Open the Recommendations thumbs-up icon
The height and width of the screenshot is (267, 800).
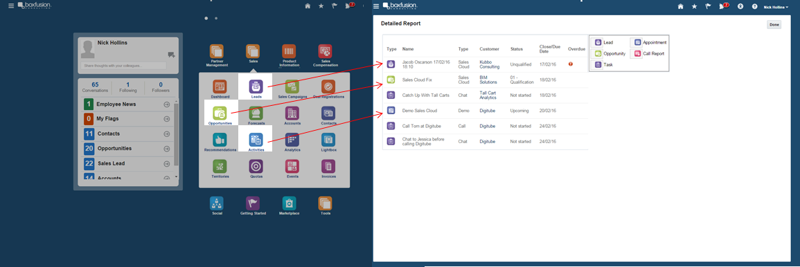tap(220, 140)
